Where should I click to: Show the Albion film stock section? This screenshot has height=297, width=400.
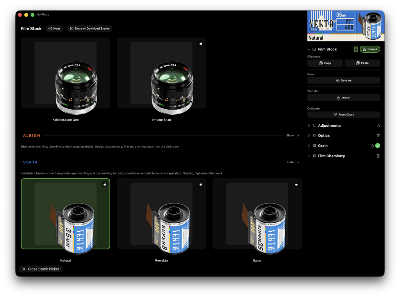tap(293, 135)
